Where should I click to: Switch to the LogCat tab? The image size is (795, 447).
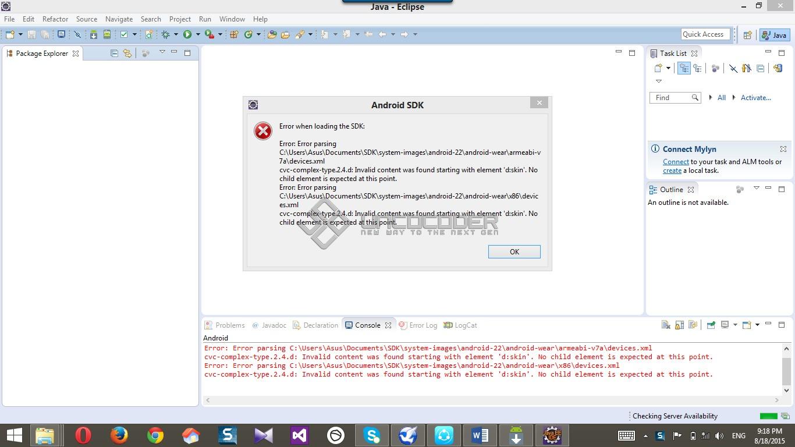click(460, 325)
